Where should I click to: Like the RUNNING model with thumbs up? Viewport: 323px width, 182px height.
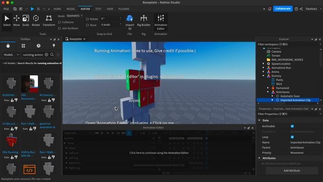tap(12, 100)
